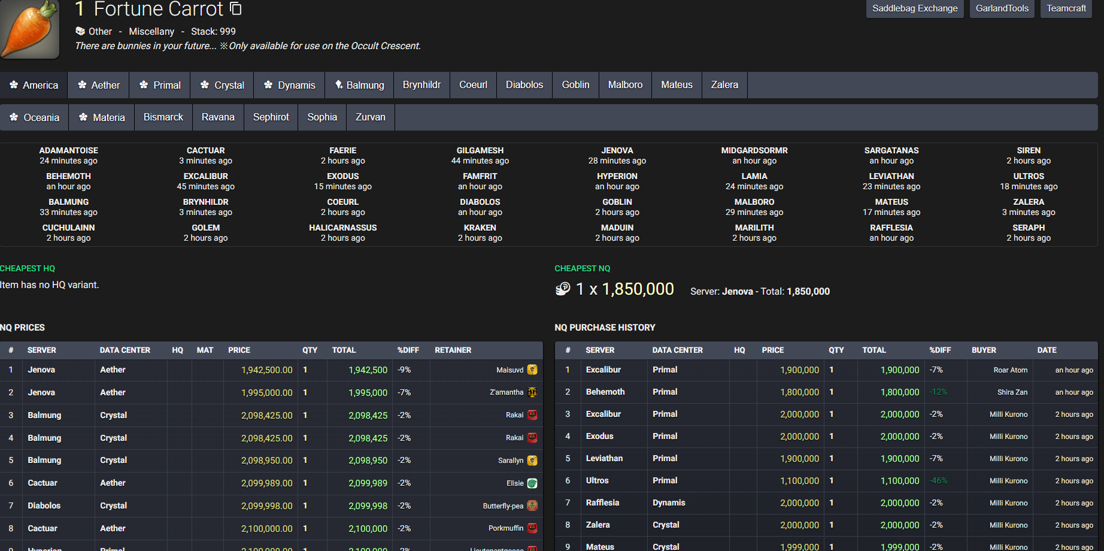The image size is (1104, 551).
Task: Click the BUYER column header
Action: click(984, 350)
